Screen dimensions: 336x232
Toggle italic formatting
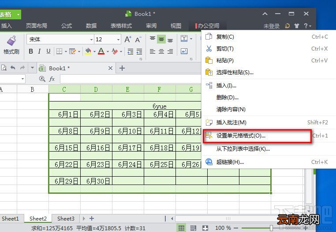point(39,51)
